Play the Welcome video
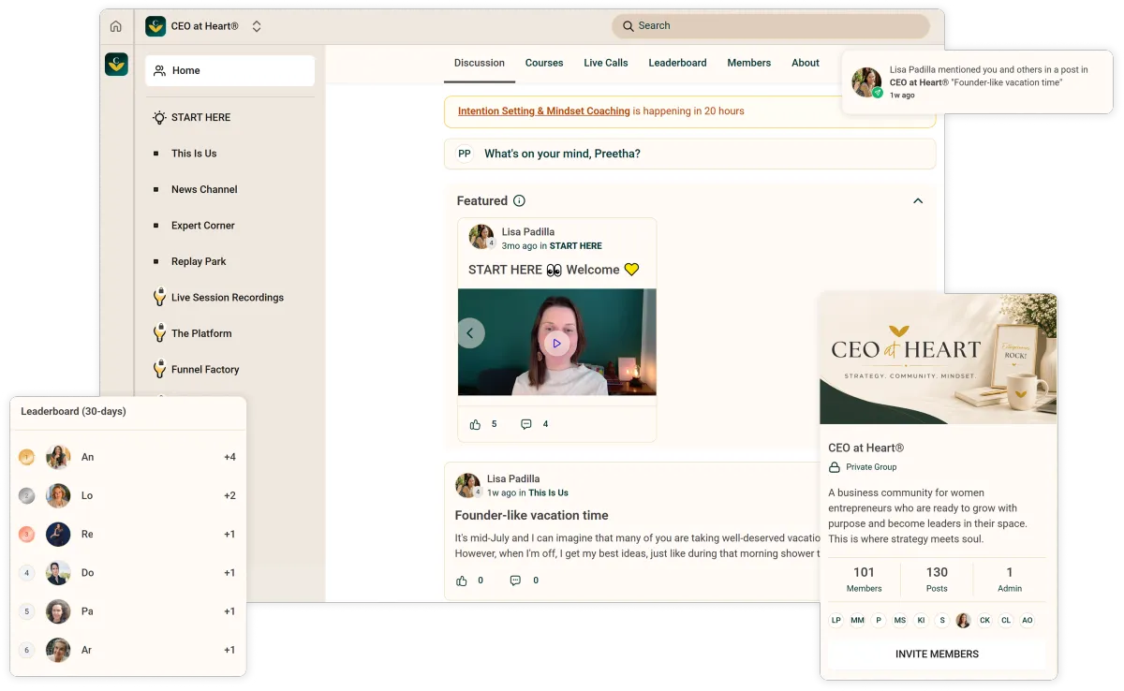Viewport: 1124px width, 691px height. (x=556, y=344)
